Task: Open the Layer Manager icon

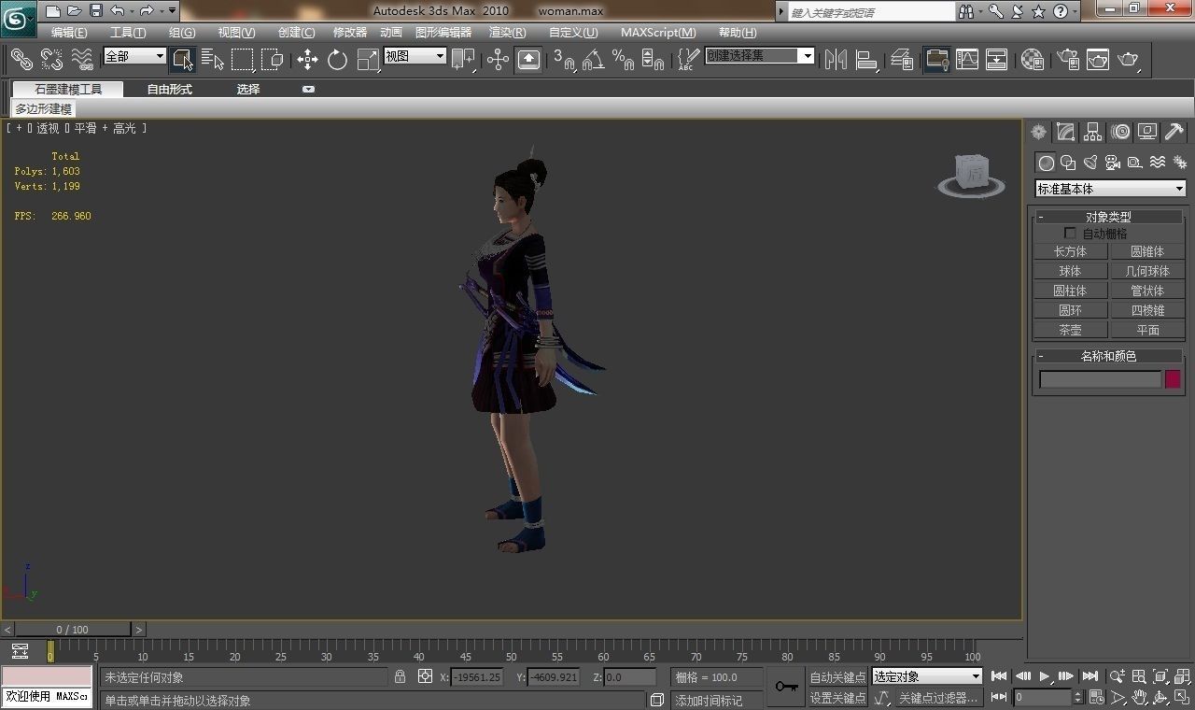Action: 902,60
